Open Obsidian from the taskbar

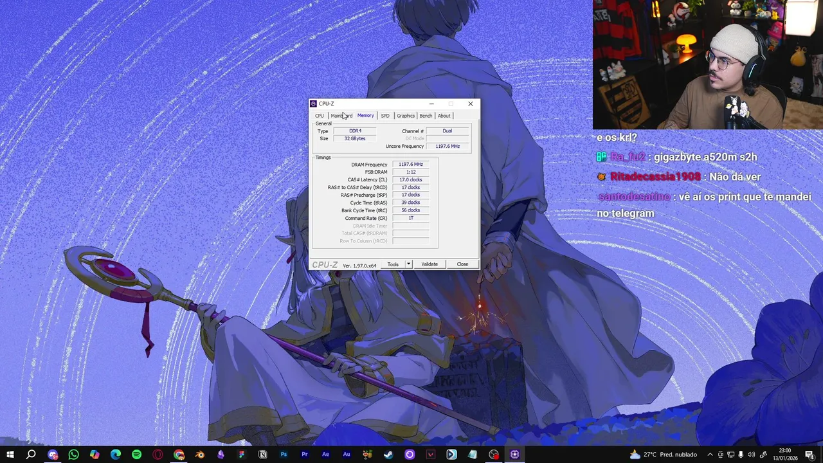coord(221,455)
